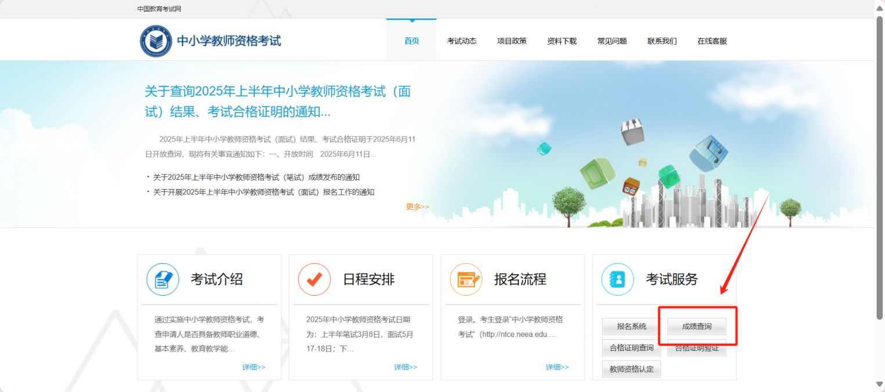The width and height of the screenshot is (885, 392).
Task: Click the 日程安排 description about 笔试3月8日
Action: point(360,334)
